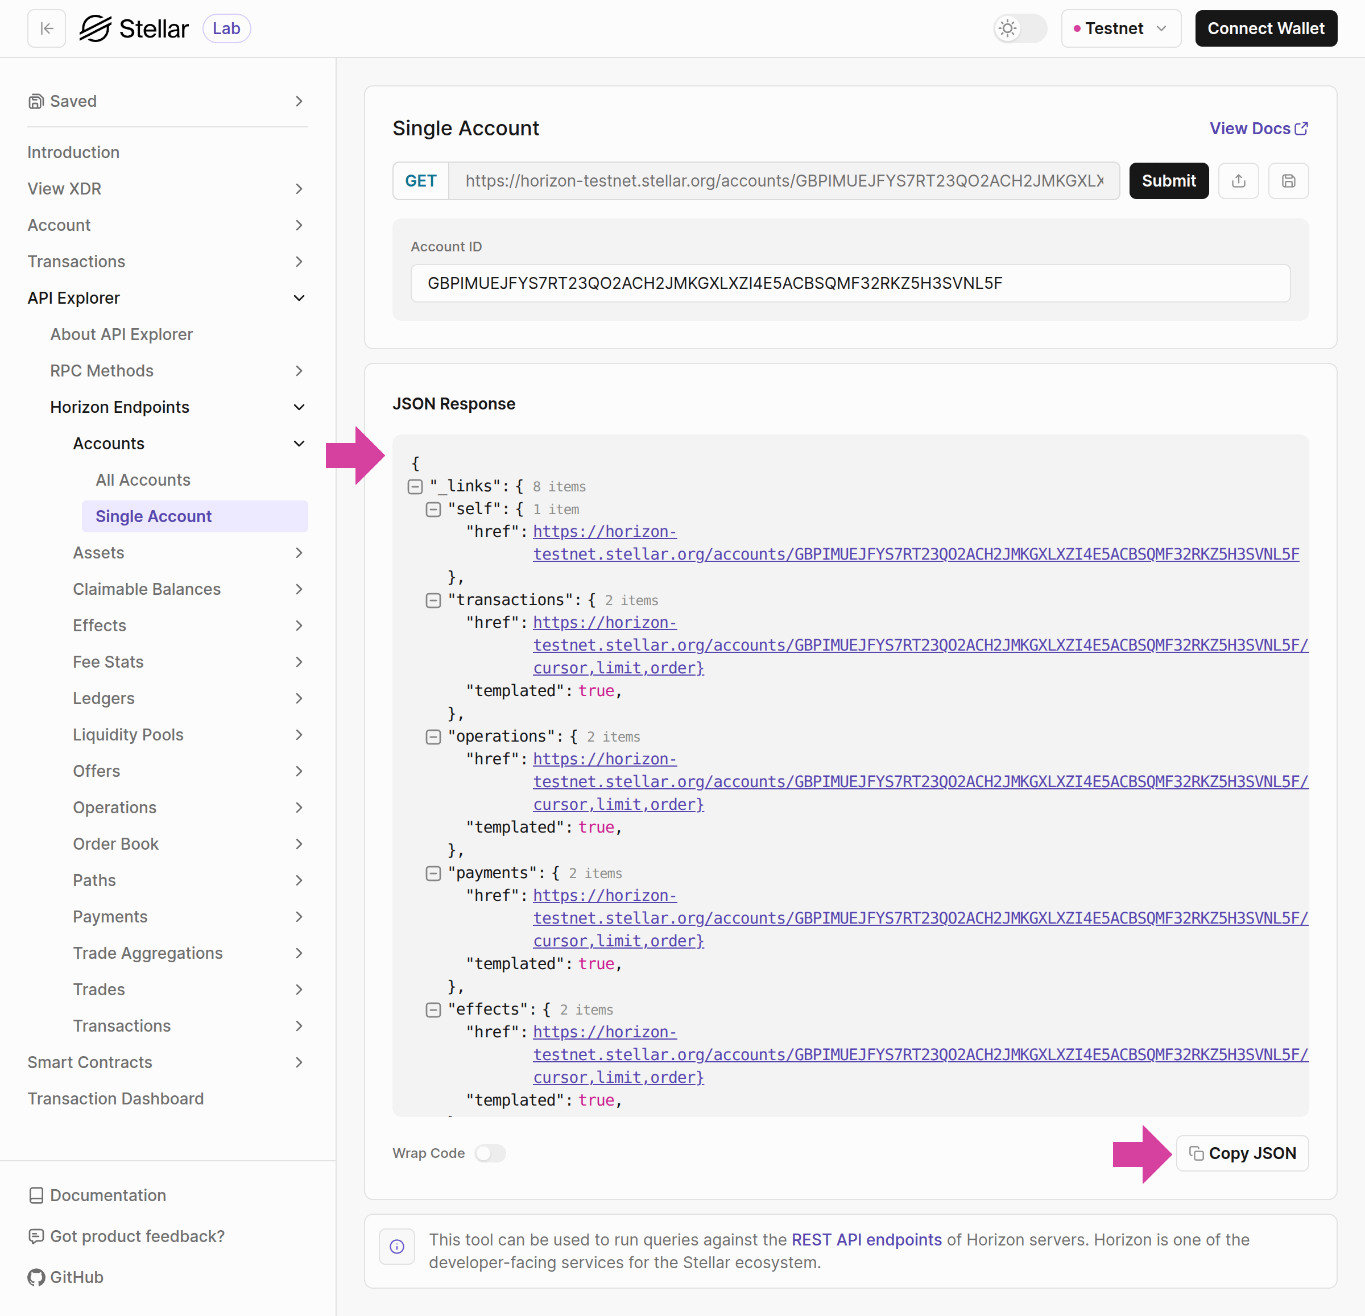The width and height of the screenshot is (1365, 1316).
Task: Select All Accounts in sidebar
Action: pos(143,480)
